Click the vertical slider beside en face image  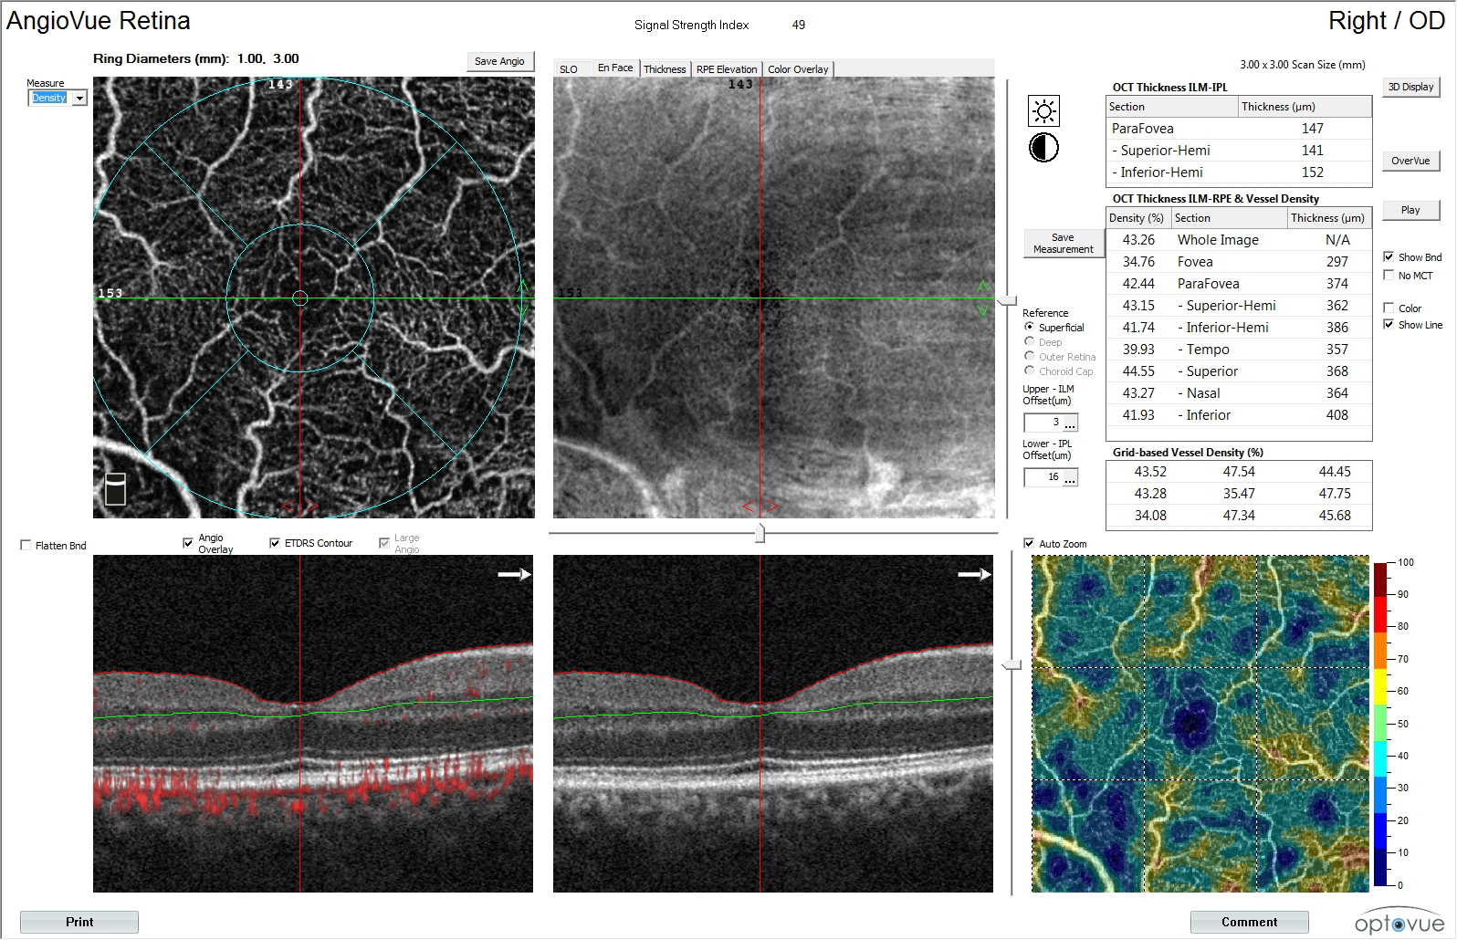coord(1007,300)
